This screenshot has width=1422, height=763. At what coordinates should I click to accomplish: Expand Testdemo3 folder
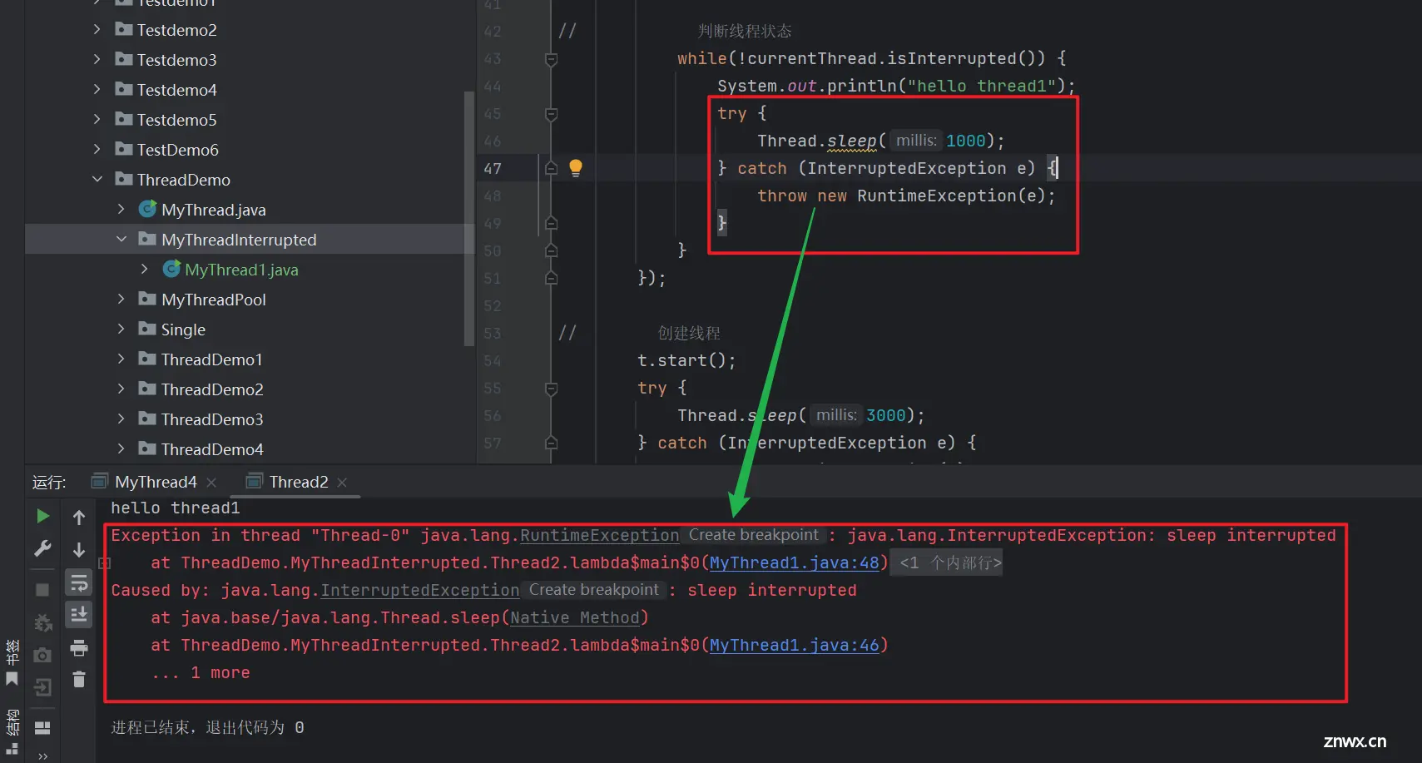point(97,60)
